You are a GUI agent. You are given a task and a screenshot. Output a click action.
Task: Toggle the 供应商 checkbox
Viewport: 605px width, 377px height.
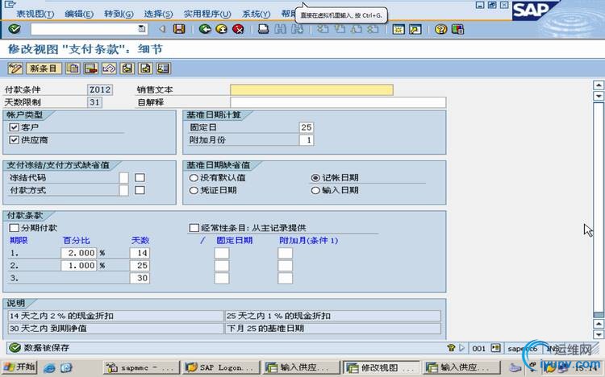[15, 140]
